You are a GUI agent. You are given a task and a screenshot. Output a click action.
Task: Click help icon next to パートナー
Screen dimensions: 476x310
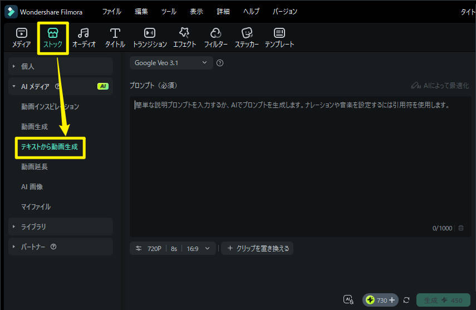coord(53,247)
